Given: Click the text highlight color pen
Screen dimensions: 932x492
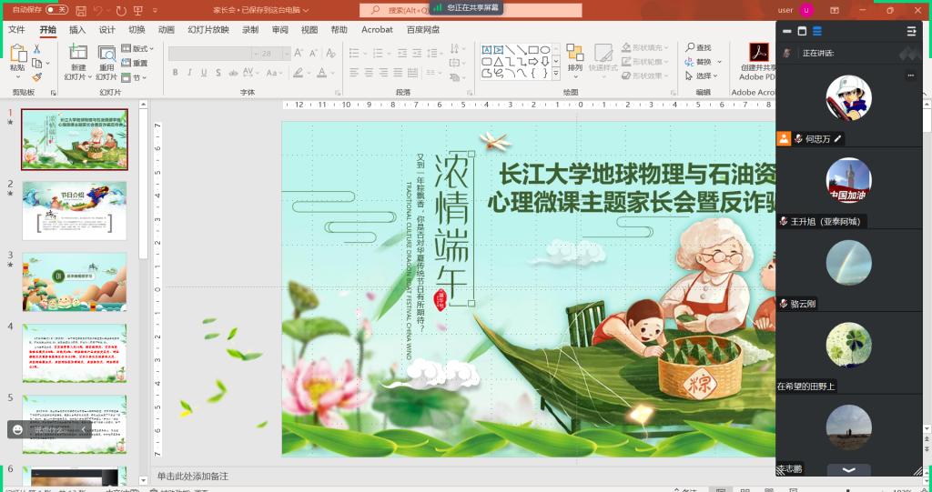Looking at the screenshot, I should [x=298, y=73].
